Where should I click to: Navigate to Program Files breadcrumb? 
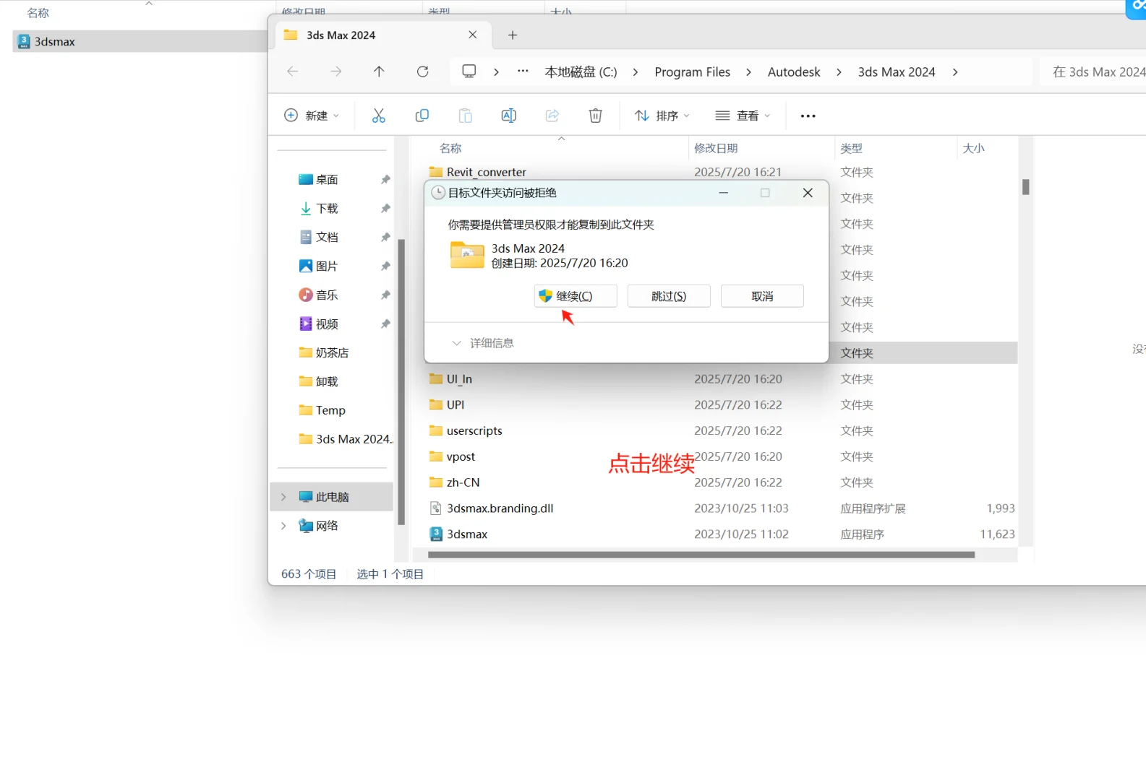click(x=692, y=71)
